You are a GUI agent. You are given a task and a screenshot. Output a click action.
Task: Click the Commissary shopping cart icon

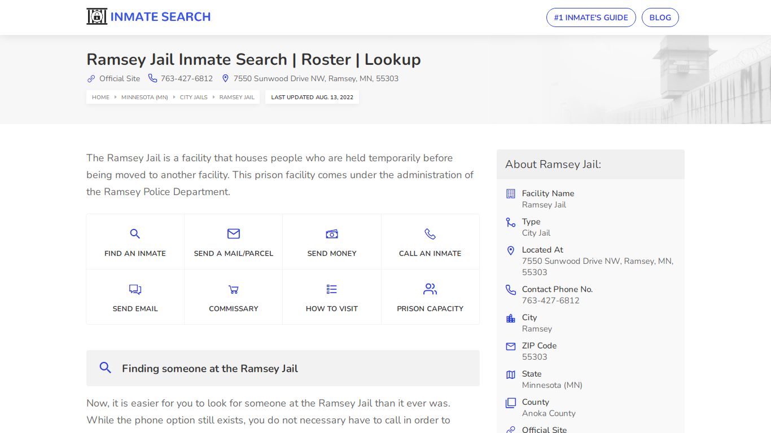[234, 289]
